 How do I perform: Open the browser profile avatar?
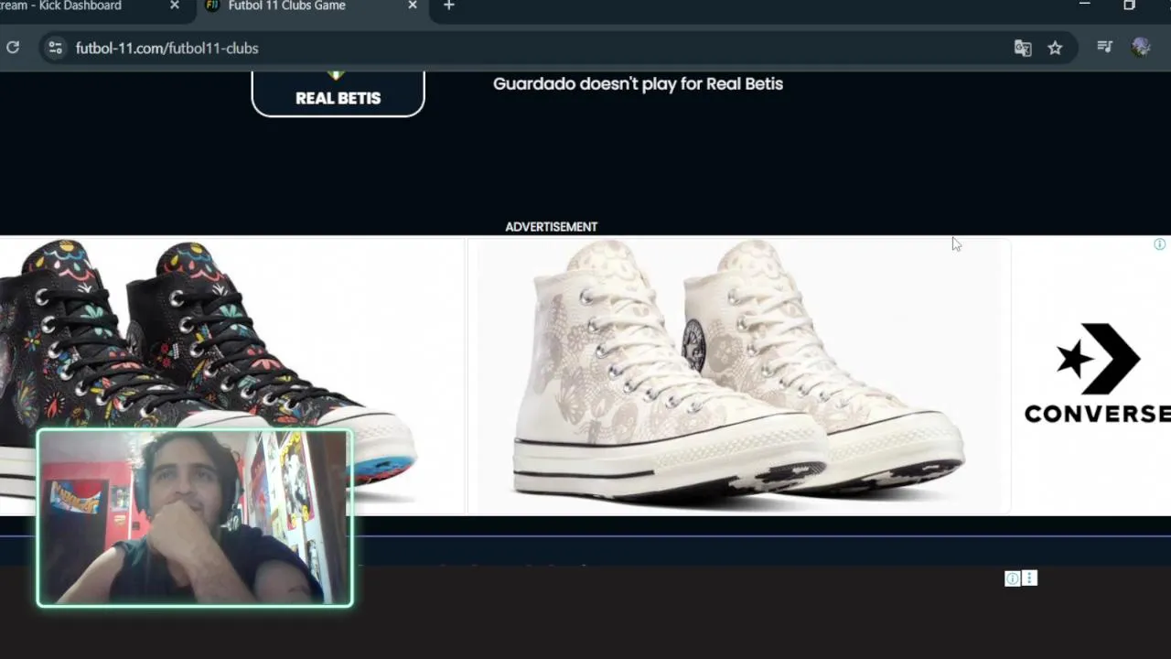(1140, 48)
